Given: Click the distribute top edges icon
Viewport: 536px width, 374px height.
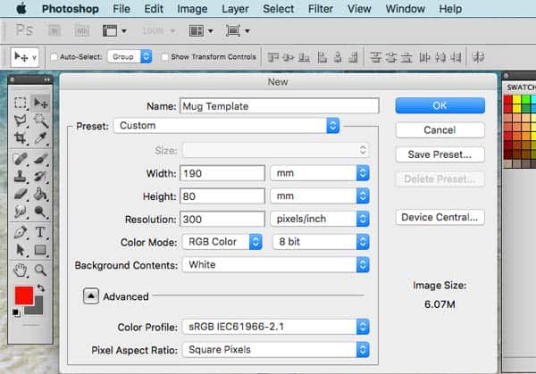Looking at the screenshot, I should [x=375, y=57].
